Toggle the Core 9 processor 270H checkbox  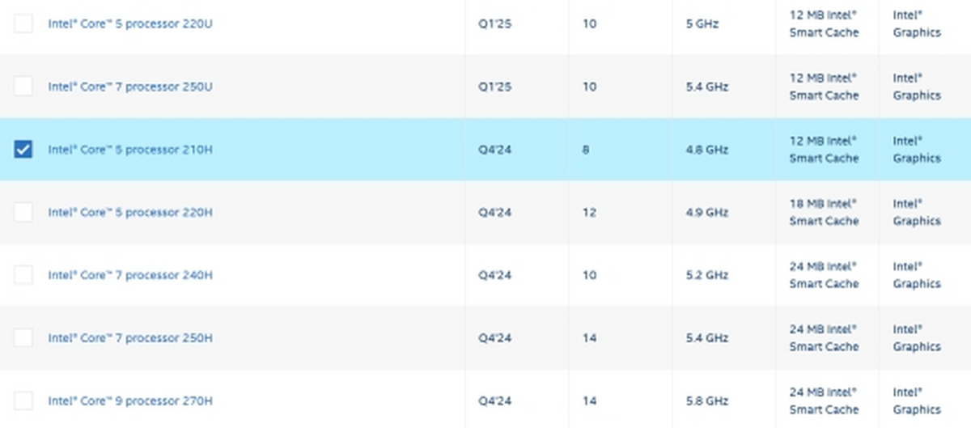click(23, 400)
